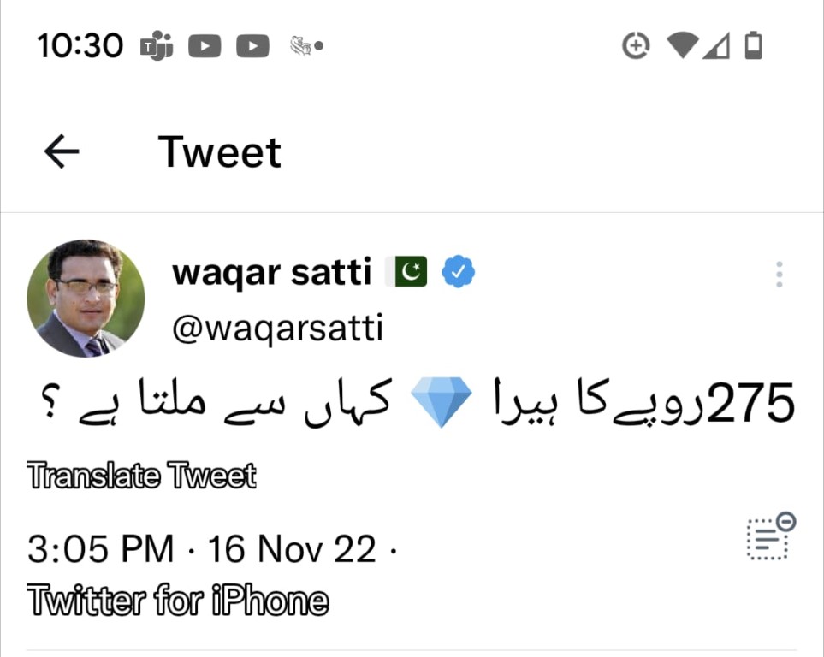Click the 3:05 PM 16 Nov 22 timestamp
Image resolution: width=824 pixels, height=657 pixels.
tap(202, 548)
